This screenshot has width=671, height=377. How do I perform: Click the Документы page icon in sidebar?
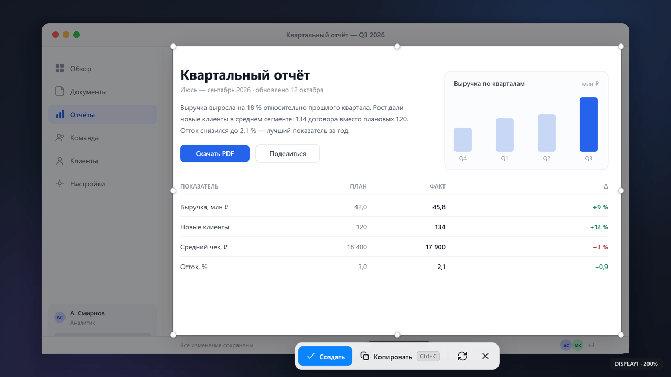coord(60,92)
